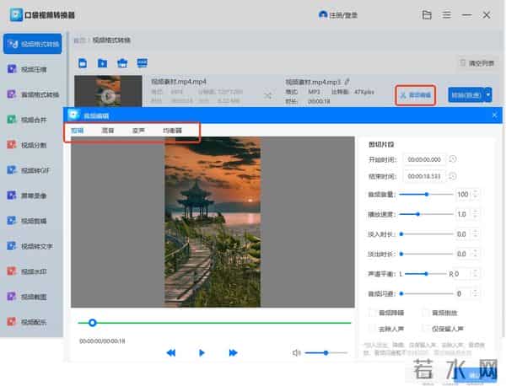Click the pencil rename icon beside 视频素材.mp4.mp3
The width and height of the screenshot is (506, 386).
[347, 82]
